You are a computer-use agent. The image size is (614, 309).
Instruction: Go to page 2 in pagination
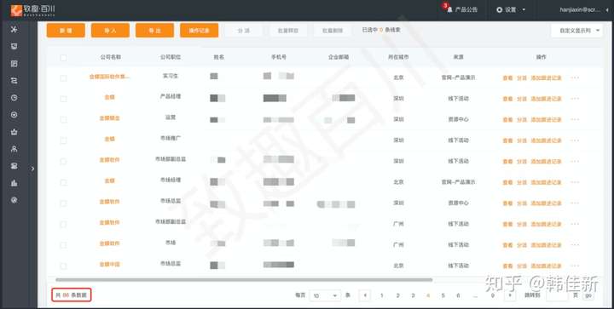pos(397,295)
